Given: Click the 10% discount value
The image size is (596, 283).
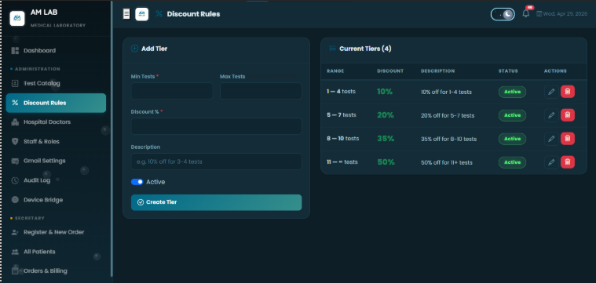Looking at the screenshot, I should (385, 92).
